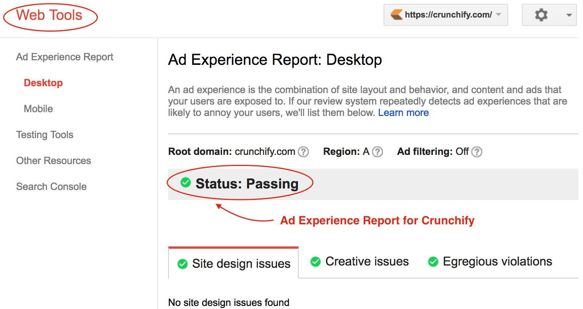The width and height of the screenshot is (583, 309).
Task: Click the Ad filtering: Off label
Action: coord(433,152)
